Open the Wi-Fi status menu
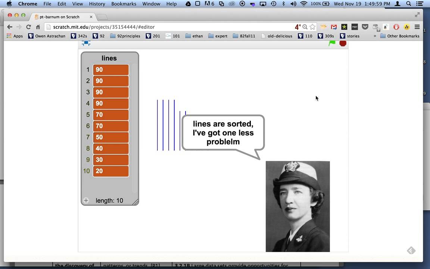Screen dimensions: 430x269 [x=303, y=4]
